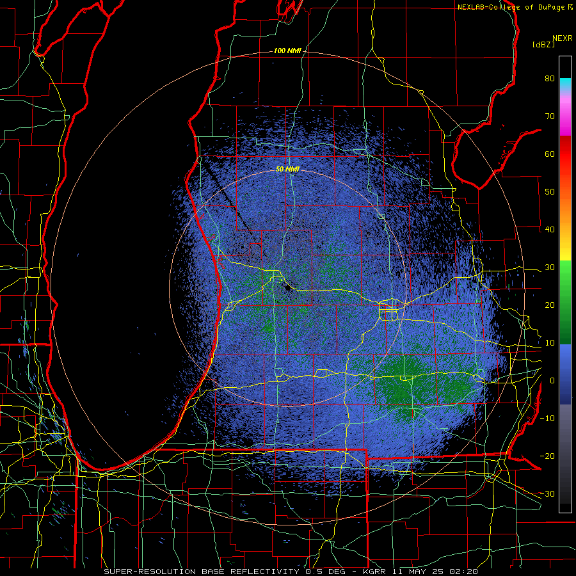Click the 50 value on the dBZ scale
This screenshot has height=576, width=576.
point(550,192)
